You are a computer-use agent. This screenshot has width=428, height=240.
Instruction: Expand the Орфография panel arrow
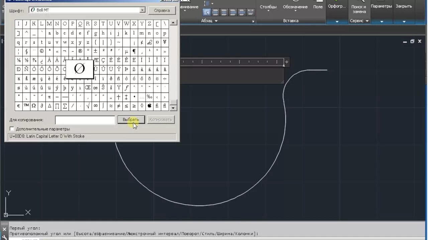[337, 21]
